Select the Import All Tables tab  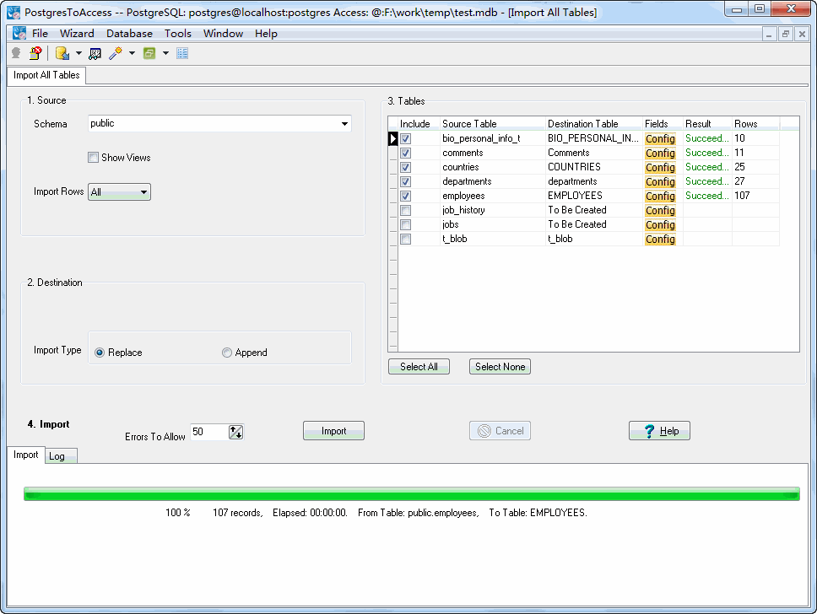(46, 75)
